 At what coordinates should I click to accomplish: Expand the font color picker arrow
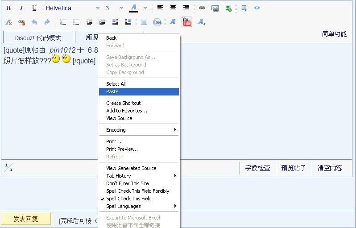click(x=145, y=8)
